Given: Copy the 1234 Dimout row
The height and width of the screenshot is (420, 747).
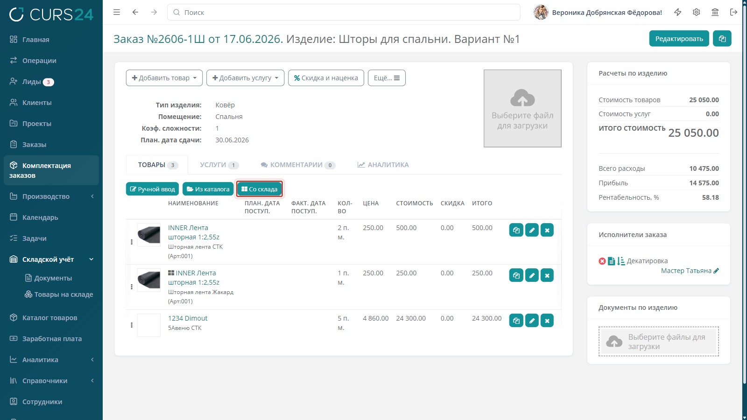Looking at the screenshot, I should point(516,321).
